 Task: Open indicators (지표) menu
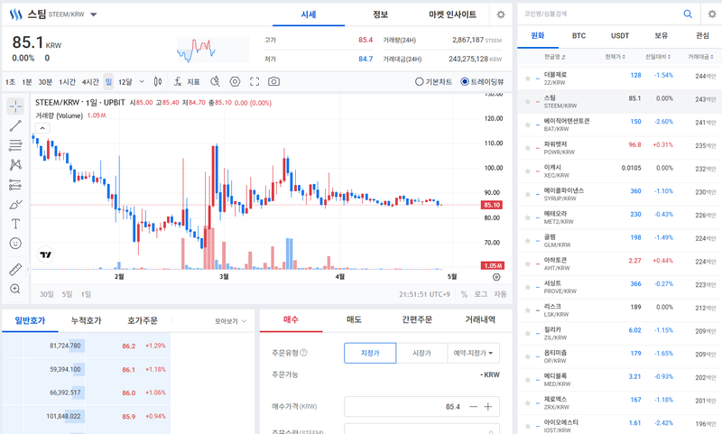pos(188,81)
